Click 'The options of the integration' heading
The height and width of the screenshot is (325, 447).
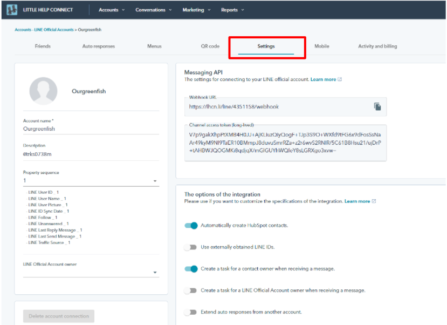[x=222, y=194]
